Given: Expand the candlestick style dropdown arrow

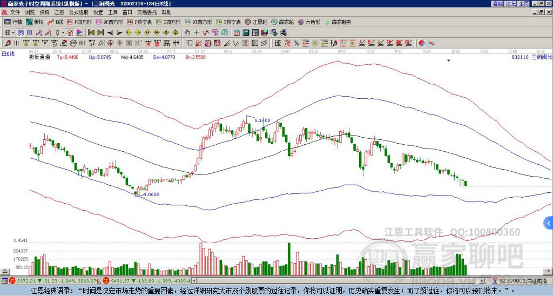Looking at the screenshot, I should [63, 33].
